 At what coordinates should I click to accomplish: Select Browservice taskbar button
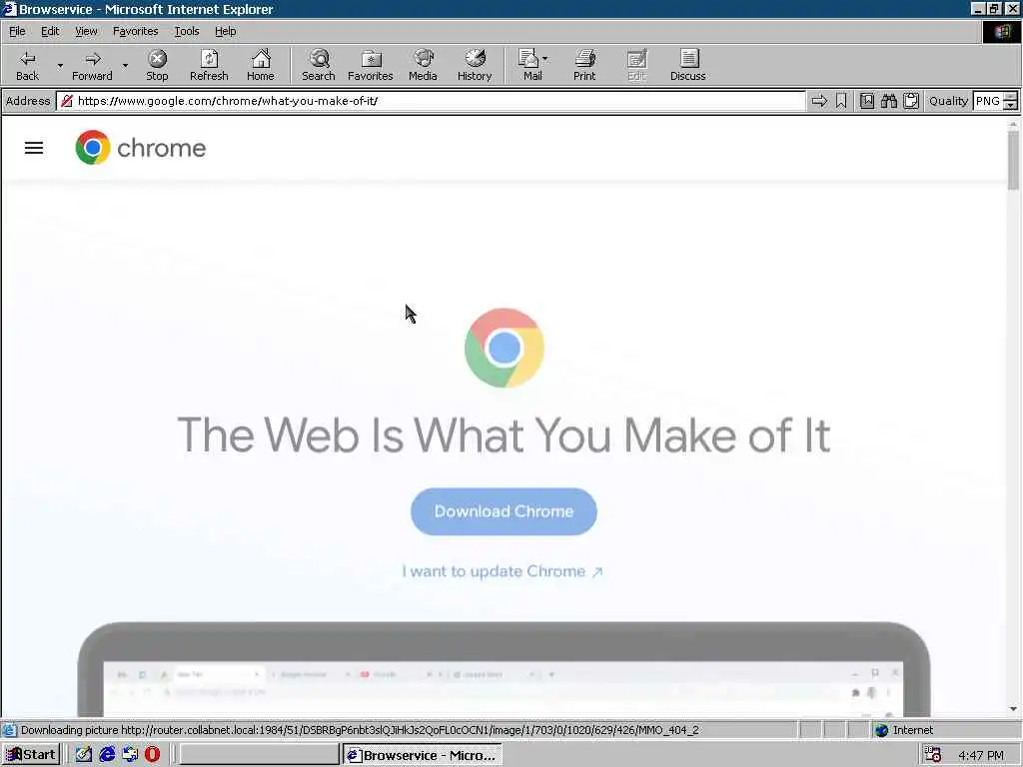[423, 755]
